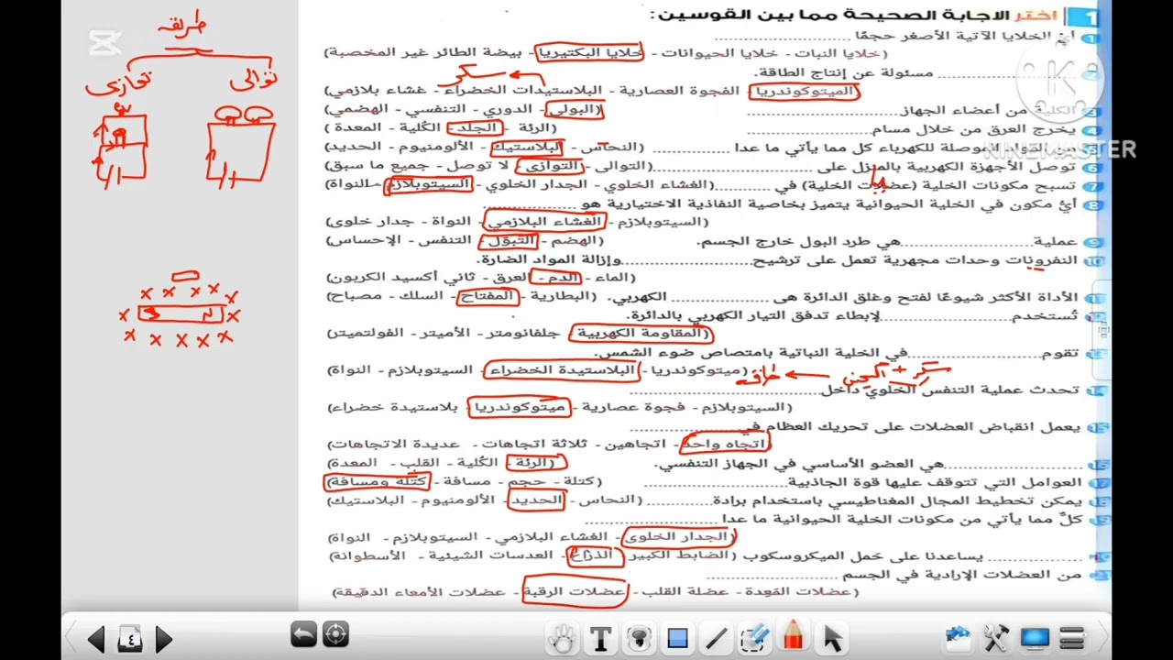The width and height of the screenshot is (1173, 660).
Task: Click the circled answer خلايا البكتيريا
Action: (x=589, y=53)
